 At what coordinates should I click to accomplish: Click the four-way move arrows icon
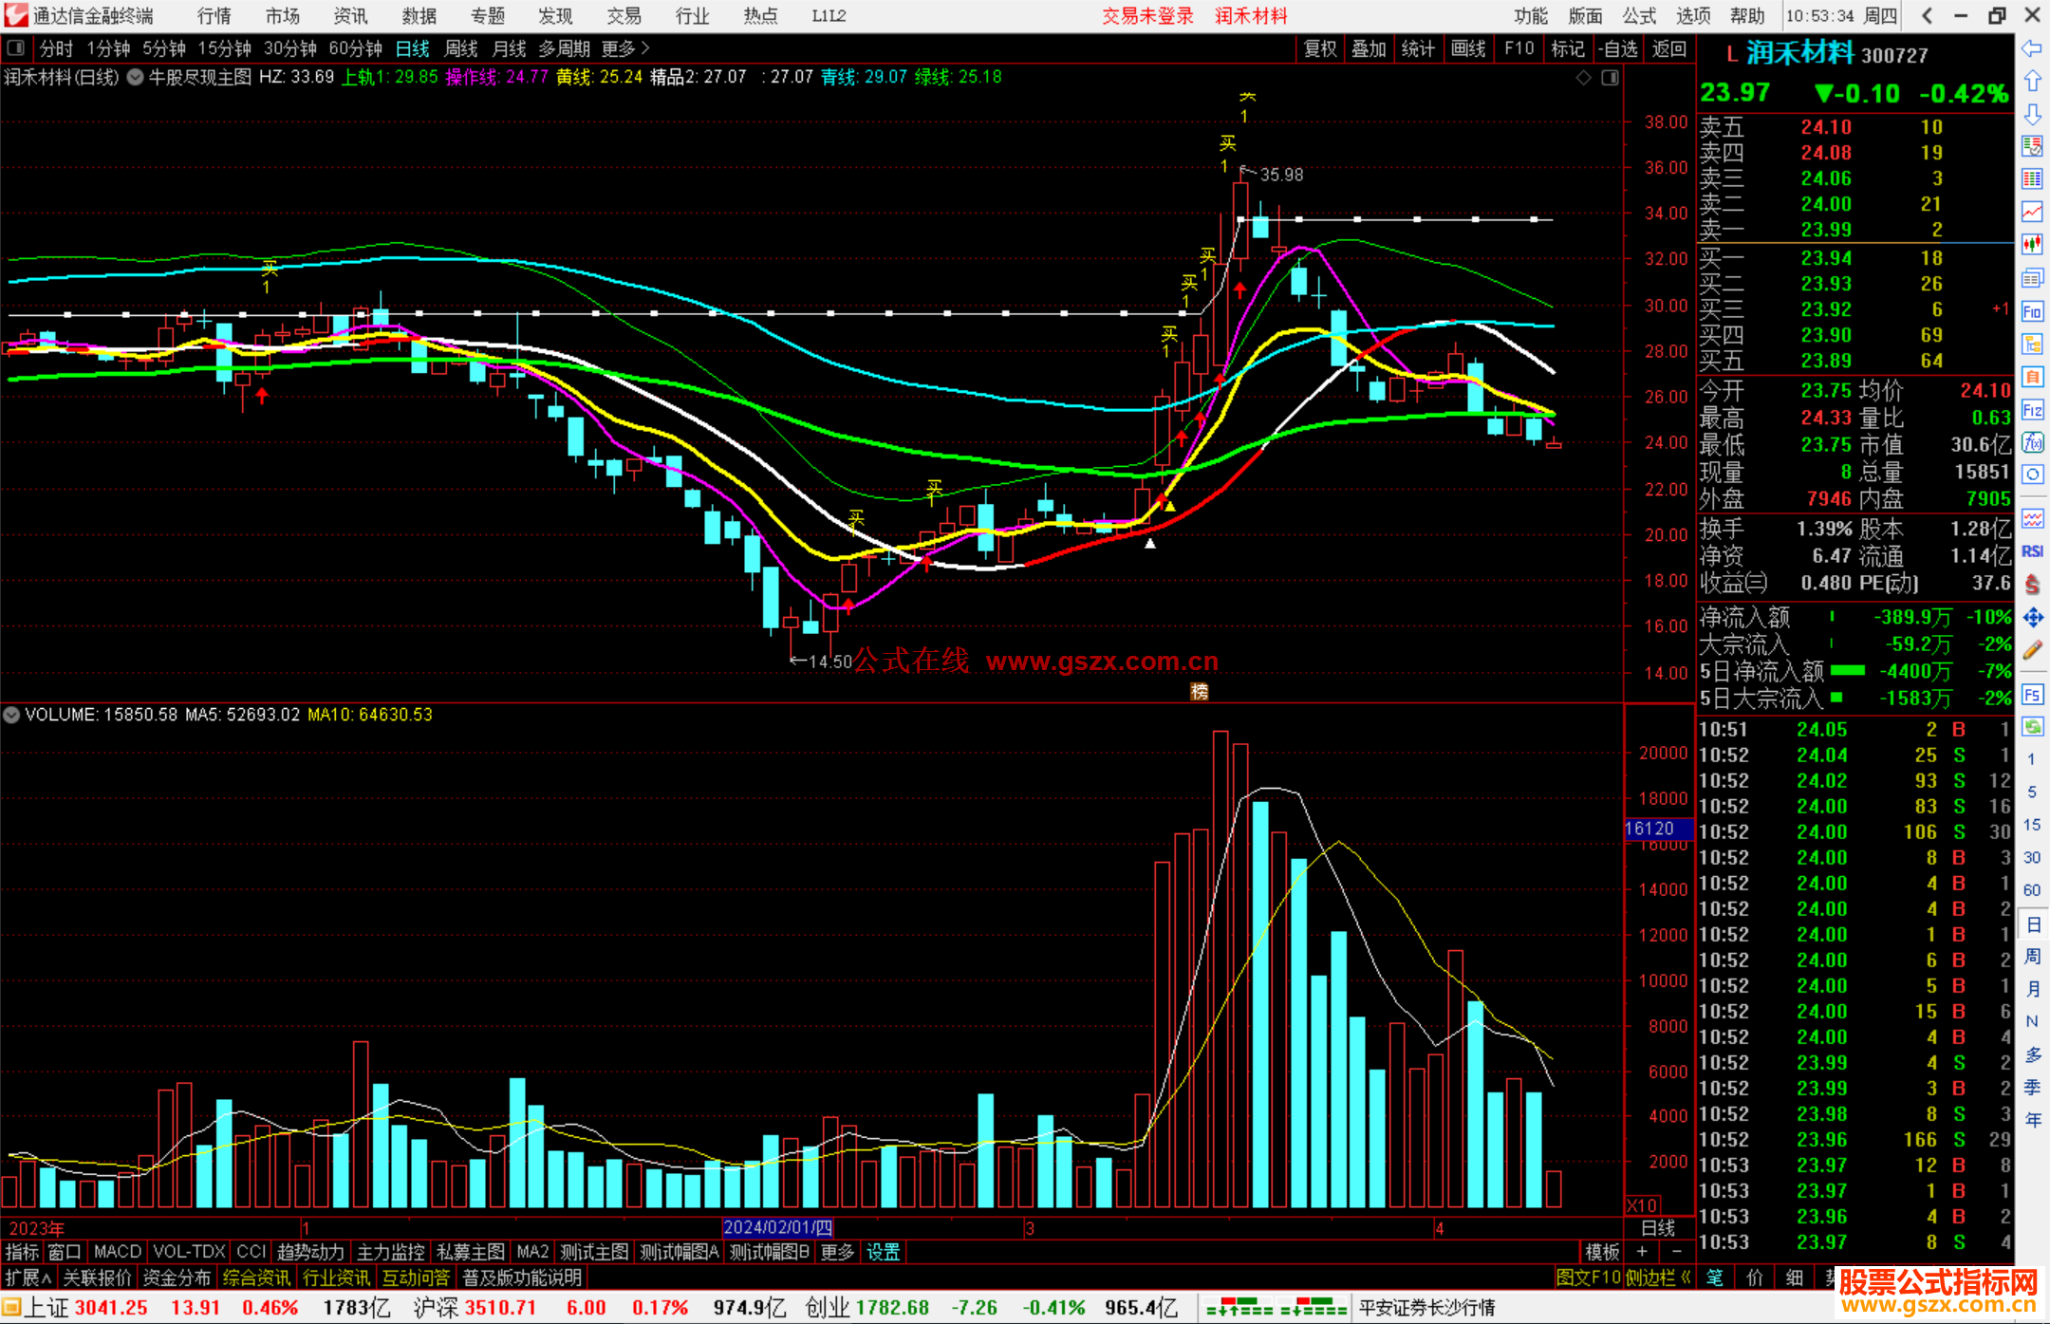coord(2032,618)
